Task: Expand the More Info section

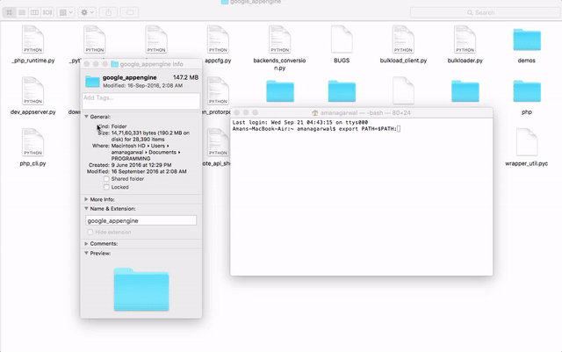Action: pyautogui.click(x=86, y=199)
